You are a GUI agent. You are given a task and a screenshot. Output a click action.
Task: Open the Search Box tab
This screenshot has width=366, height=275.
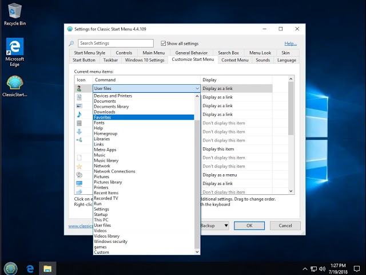228,53
